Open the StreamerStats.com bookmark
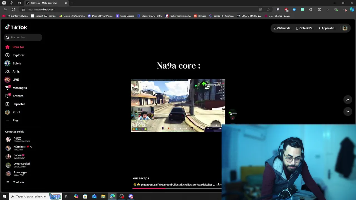The height and width of the screenshot is (200, 356). [x=72, y=16]
